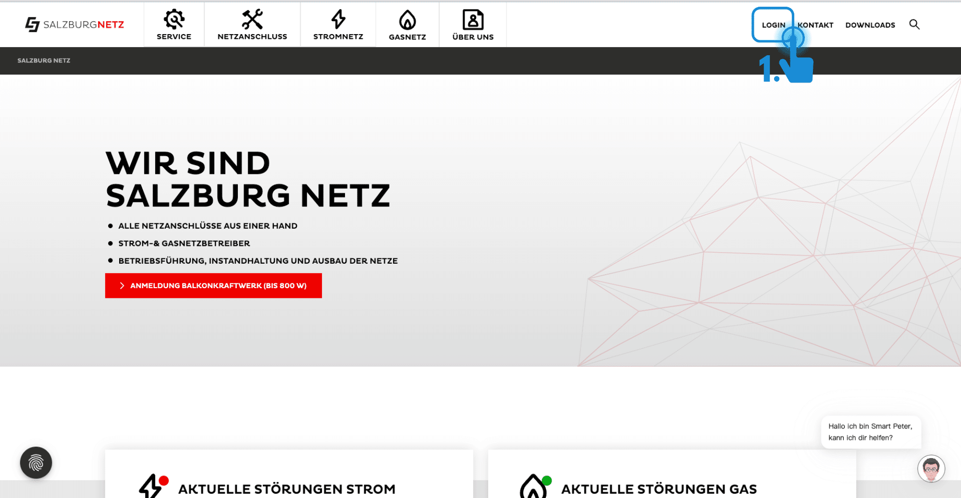Open the NETZANSCHLUSS menu label

(252, 36)
